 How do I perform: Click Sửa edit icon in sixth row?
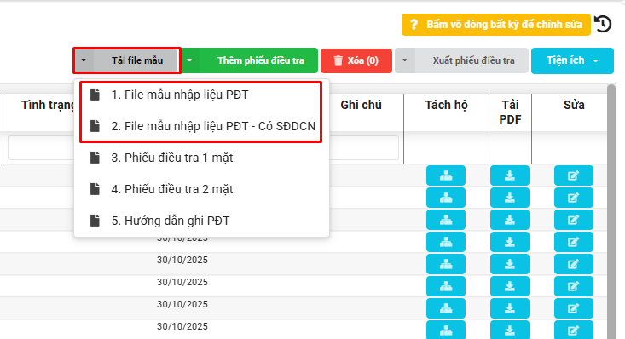pyautogui.click(x=574, y=286)
